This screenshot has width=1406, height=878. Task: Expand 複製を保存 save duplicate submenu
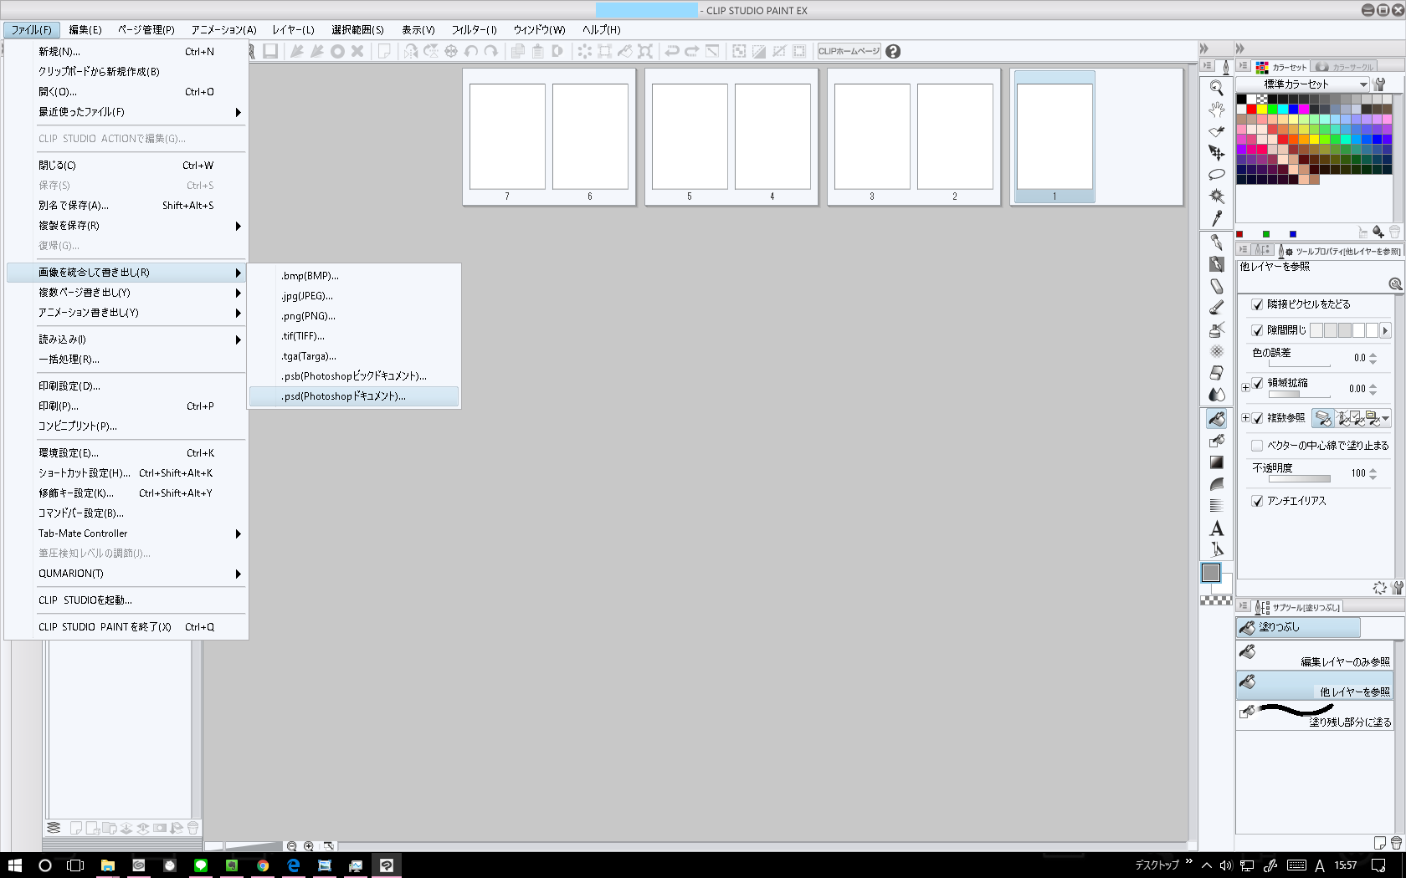coord(126,226)
